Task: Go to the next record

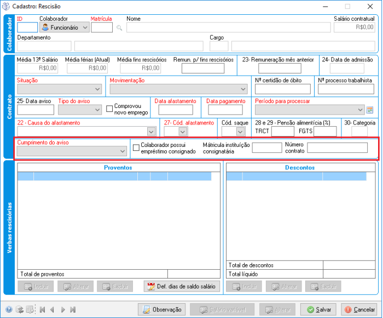Action: [62, 310]
